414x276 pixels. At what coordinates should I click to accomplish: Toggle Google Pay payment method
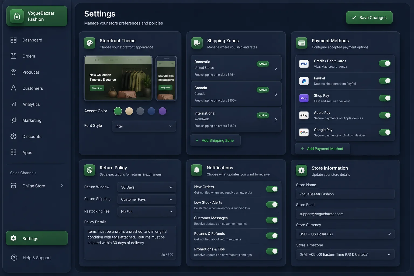(385, 132)
